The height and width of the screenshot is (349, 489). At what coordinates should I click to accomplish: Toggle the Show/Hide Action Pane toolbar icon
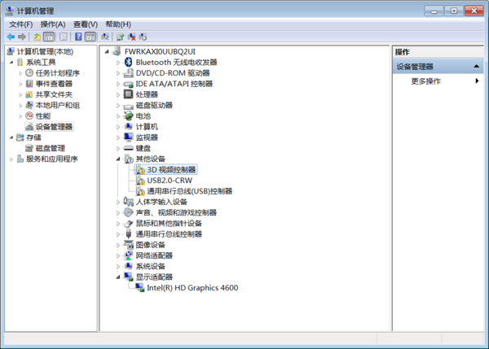pos(90,37)
